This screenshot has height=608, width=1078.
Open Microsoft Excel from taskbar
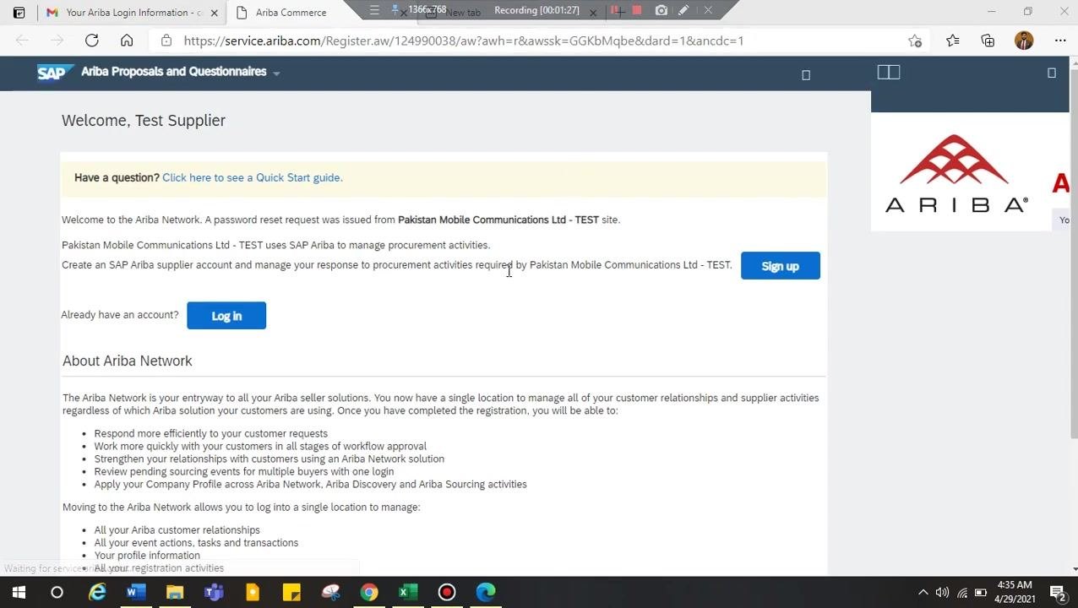point(408,592)
